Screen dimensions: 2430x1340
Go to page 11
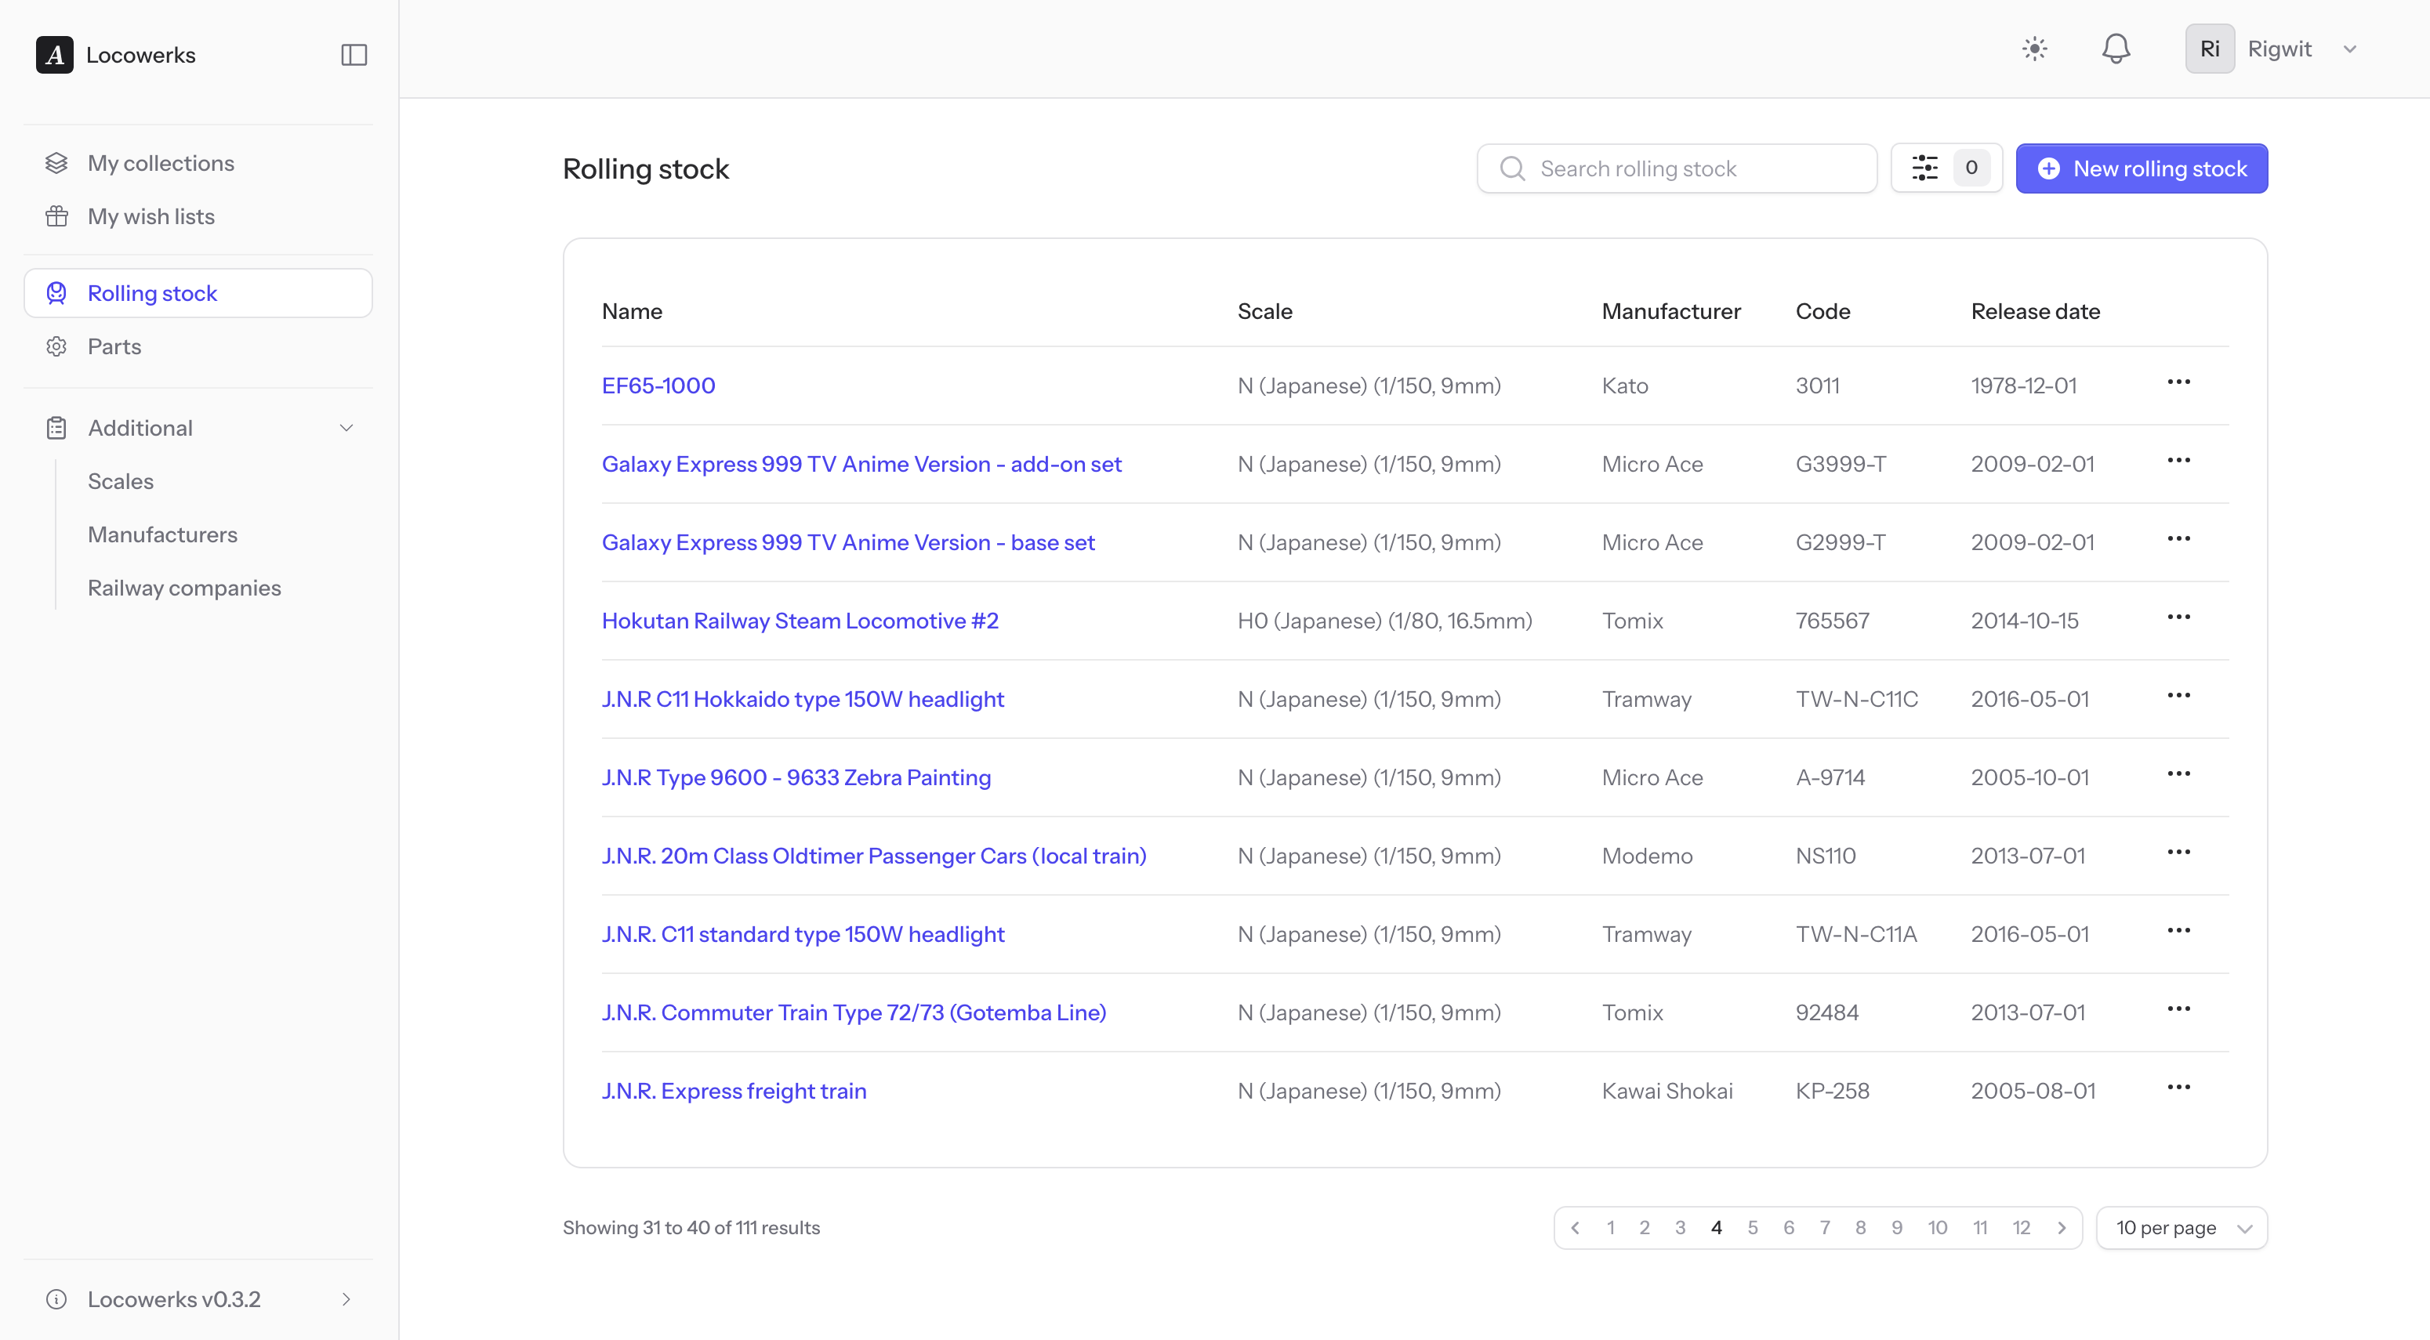coord(1980,1228)
